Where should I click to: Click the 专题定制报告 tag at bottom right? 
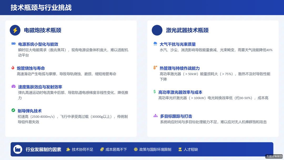pos(274,156)
